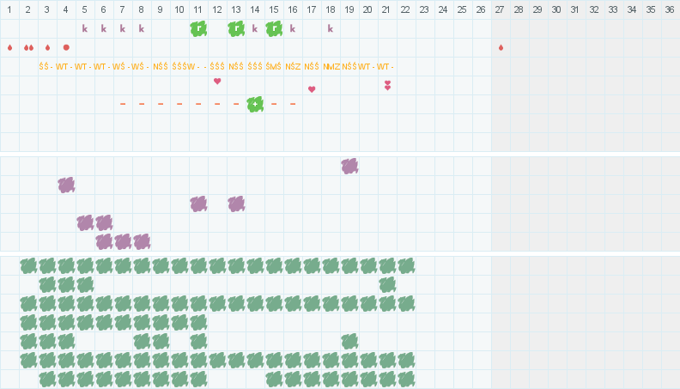This screenshot has width=680, height=389.
Task: Click the orange dash mark on day 16
Action: point(293,104)
